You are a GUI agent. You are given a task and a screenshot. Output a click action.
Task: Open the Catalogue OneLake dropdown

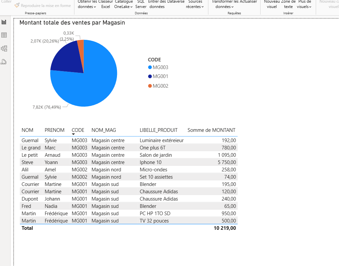(x=124, y=4)
